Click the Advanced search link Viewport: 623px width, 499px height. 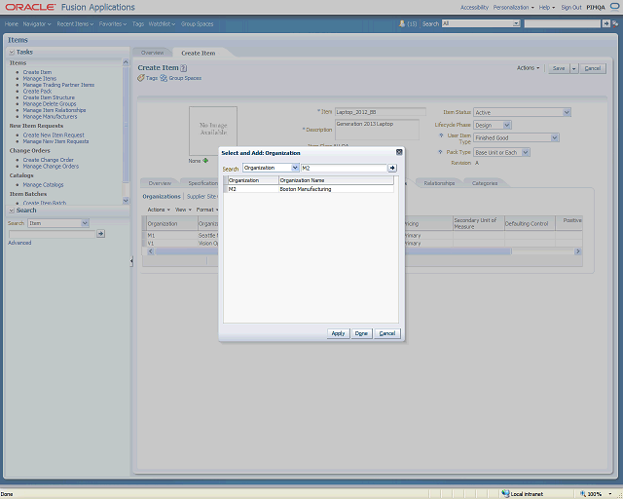pos(19,243)
